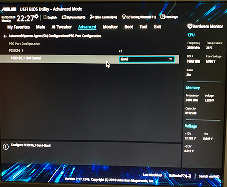227x187 pixels.
Task: Click the settings gear next to the clock
Action: [36, 17]
